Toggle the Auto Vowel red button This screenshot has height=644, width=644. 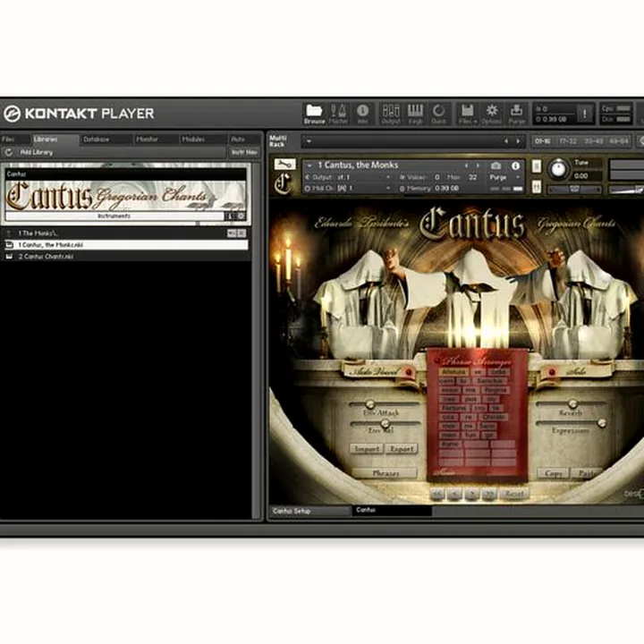tap(409, 372)
